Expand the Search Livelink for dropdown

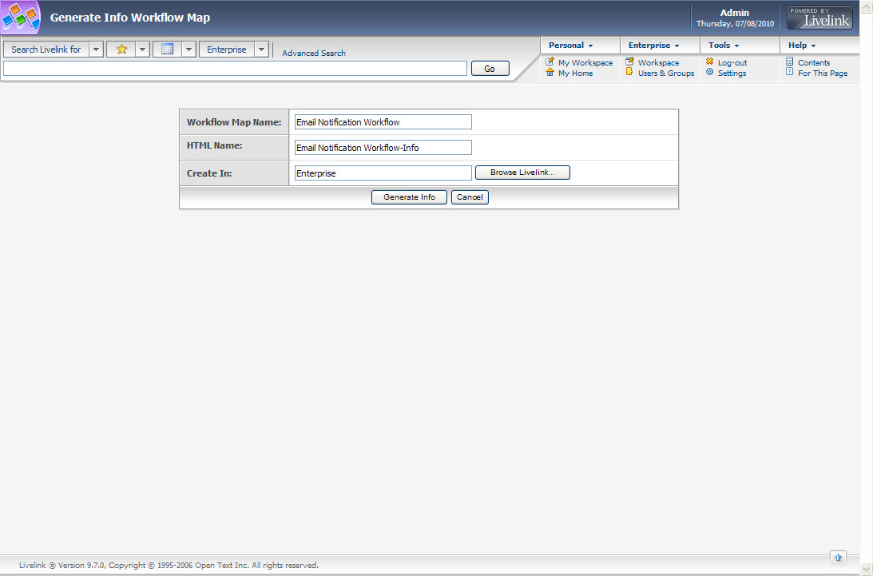(96, 50)
